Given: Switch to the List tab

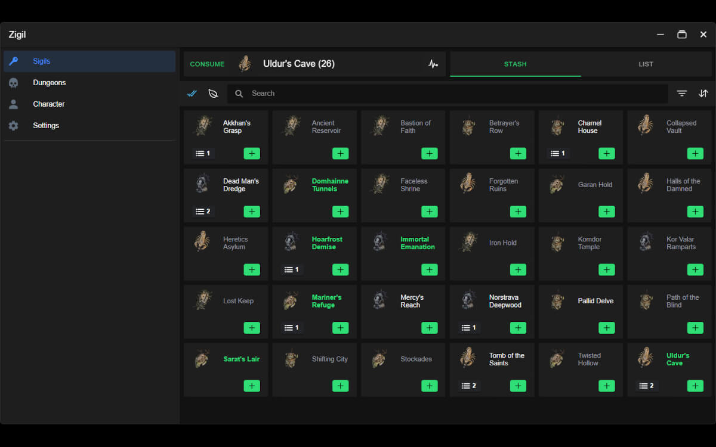Looking at the screenshot, I should pos(646,64).
